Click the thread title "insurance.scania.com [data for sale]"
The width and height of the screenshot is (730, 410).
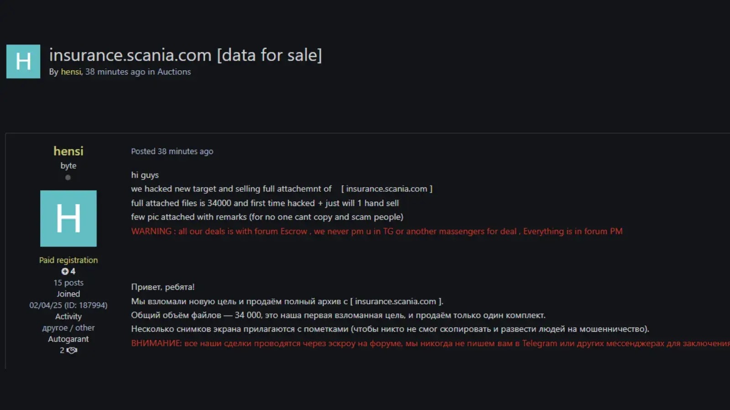click(185, 55)
